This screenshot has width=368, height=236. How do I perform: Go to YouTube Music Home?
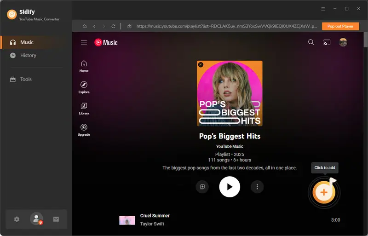[84, 66]
